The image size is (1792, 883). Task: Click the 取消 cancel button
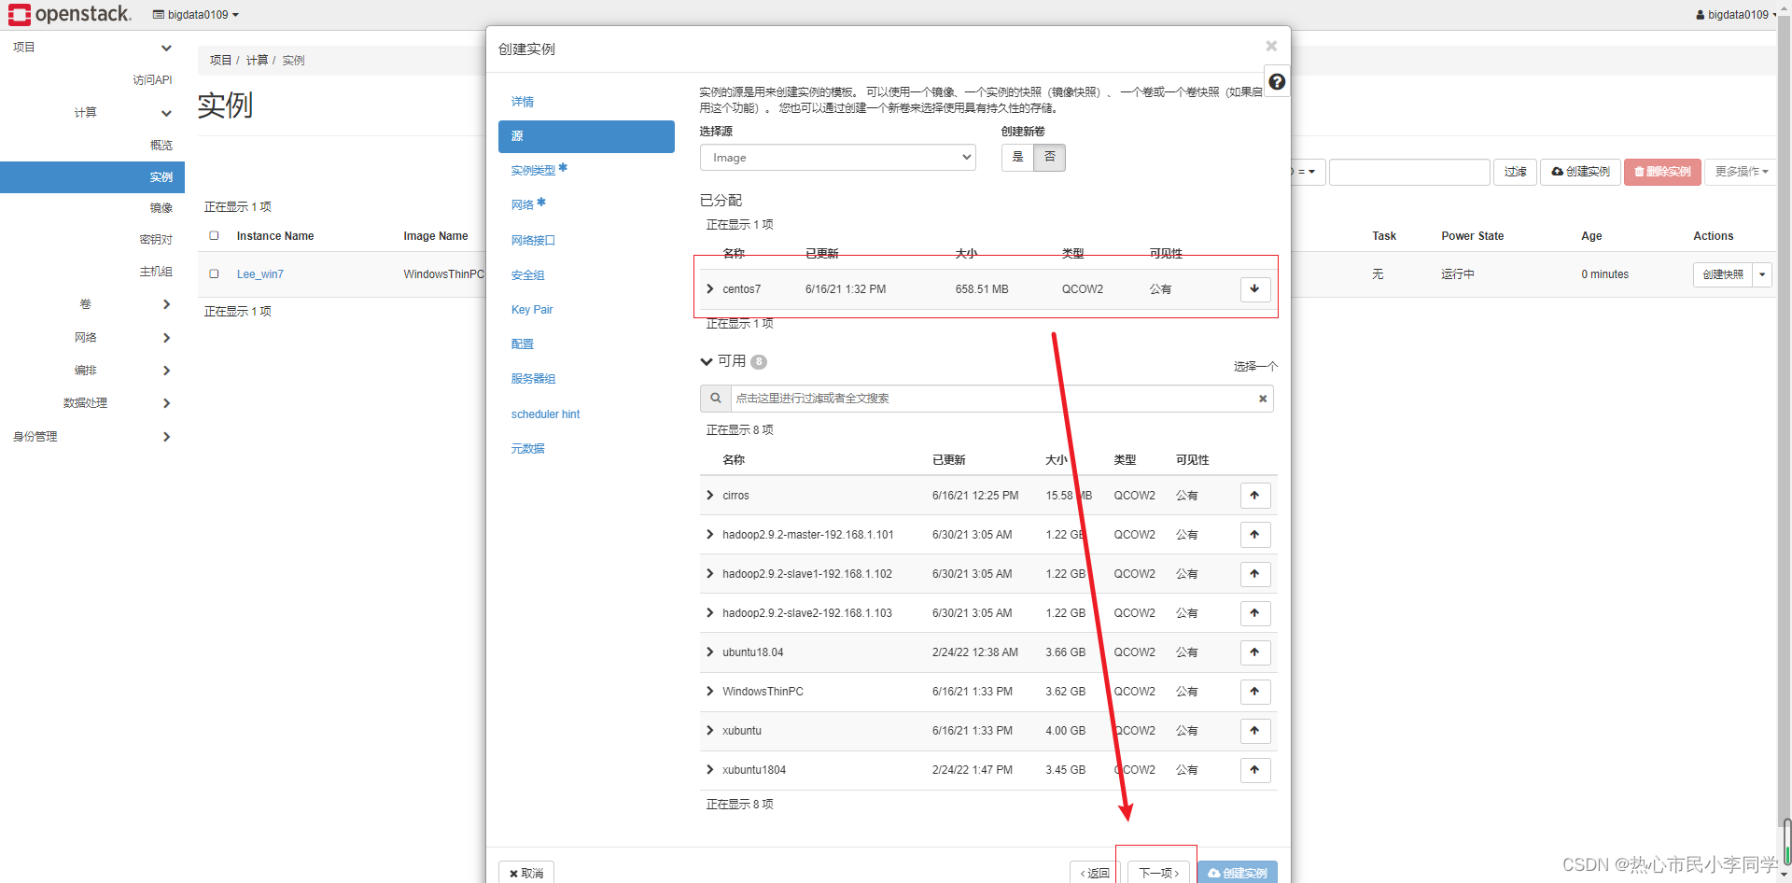click(526, 873)
